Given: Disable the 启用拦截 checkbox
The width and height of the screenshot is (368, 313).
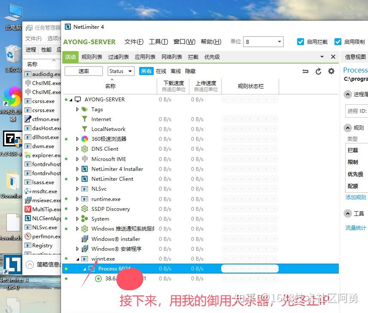Looking at the screenshot, I should click(301, 42).
